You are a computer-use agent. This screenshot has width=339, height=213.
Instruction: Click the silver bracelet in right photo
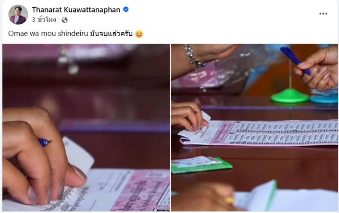[193, 56]
